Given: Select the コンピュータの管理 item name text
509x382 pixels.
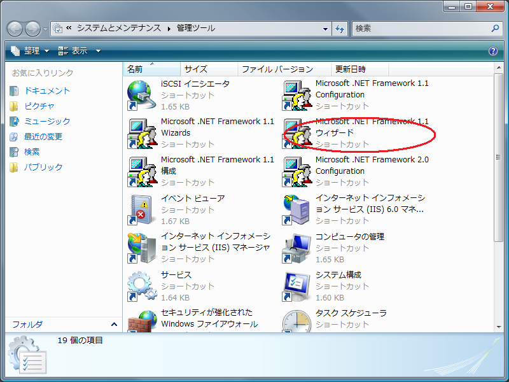Looking at the screenshot, I should click(350, 237).
